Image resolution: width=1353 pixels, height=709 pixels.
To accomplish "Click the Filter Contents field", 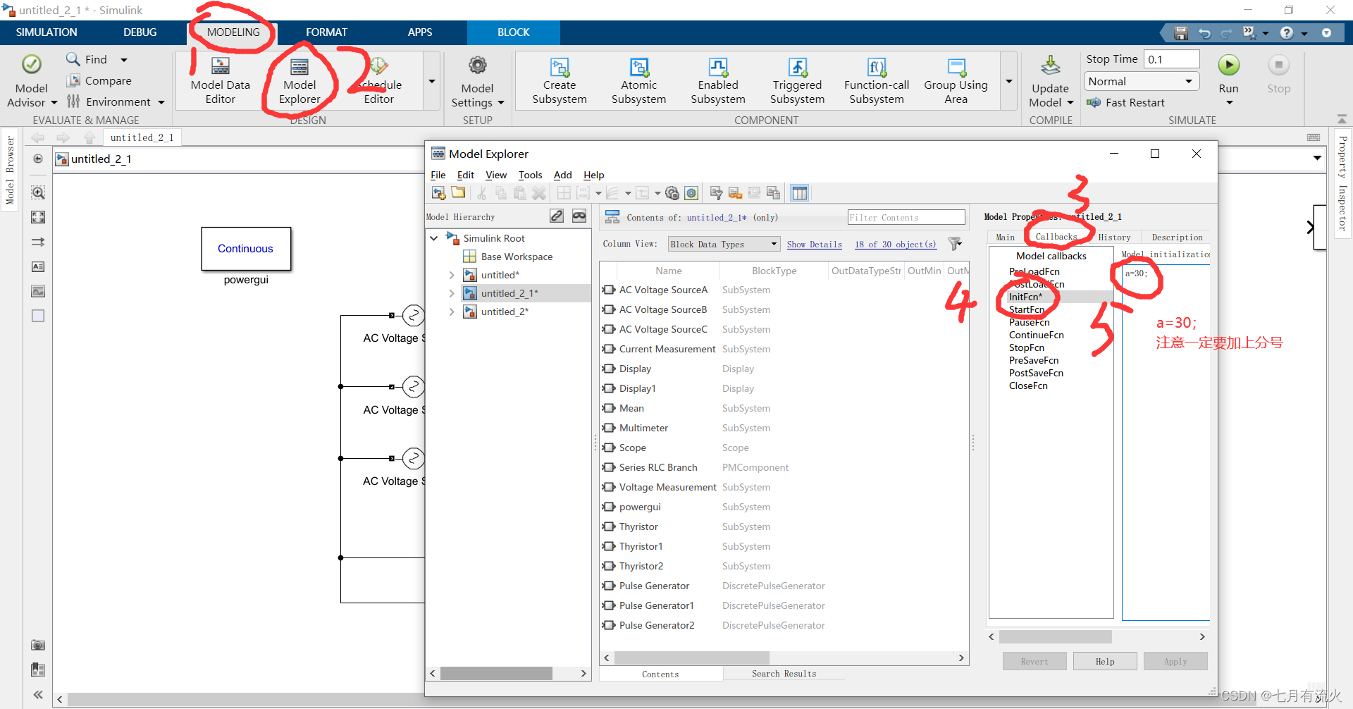I will 906,217.
